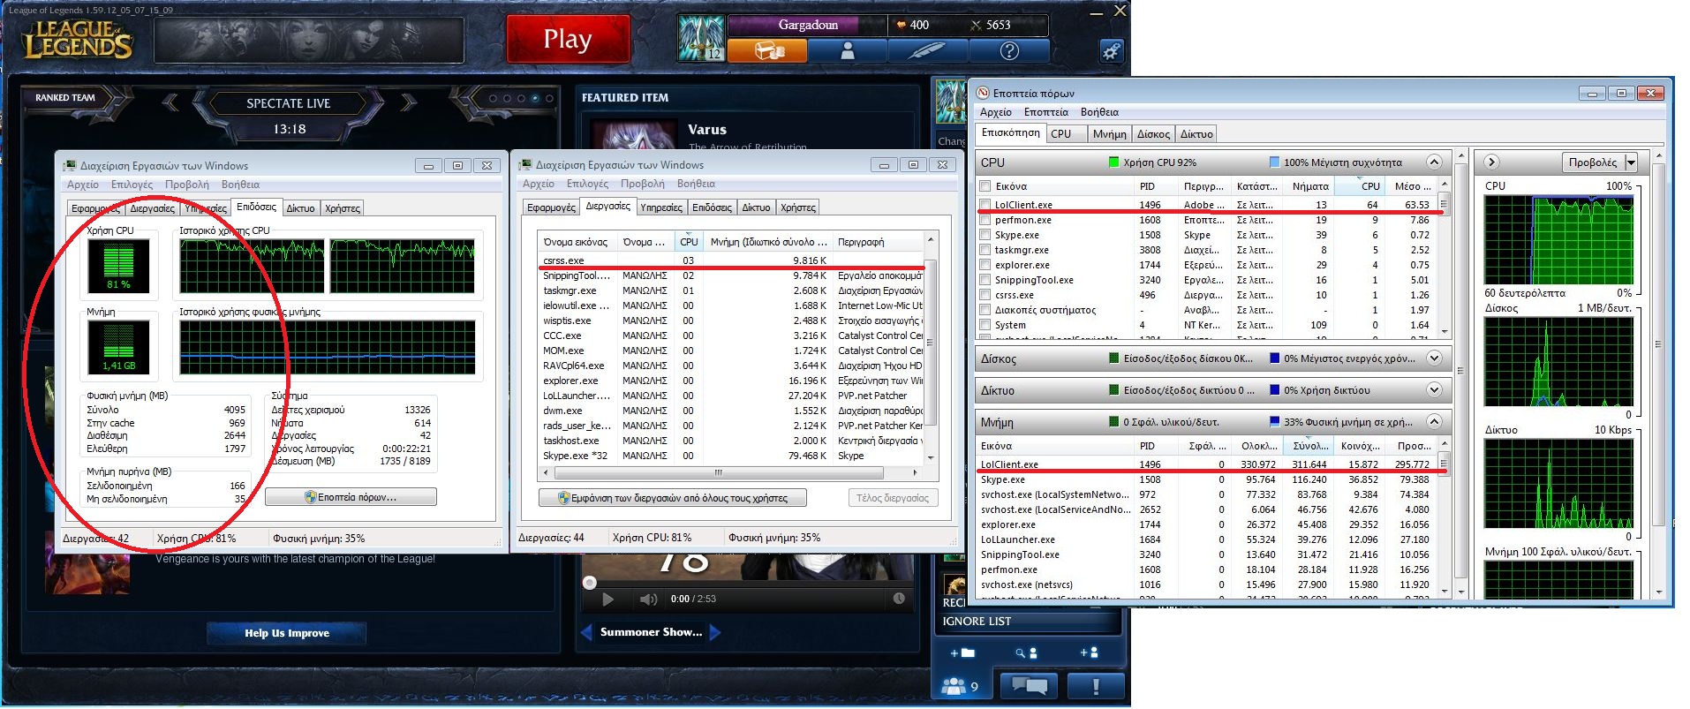Screen dimensions: 1690x709
Task: Check the SnippingTool.exe checkbox in CPU list
Action: (x=985, y=280)
